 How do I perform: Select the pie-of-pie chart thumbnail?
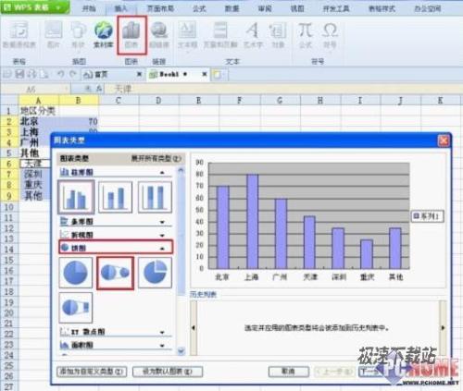tap(115, 274)
